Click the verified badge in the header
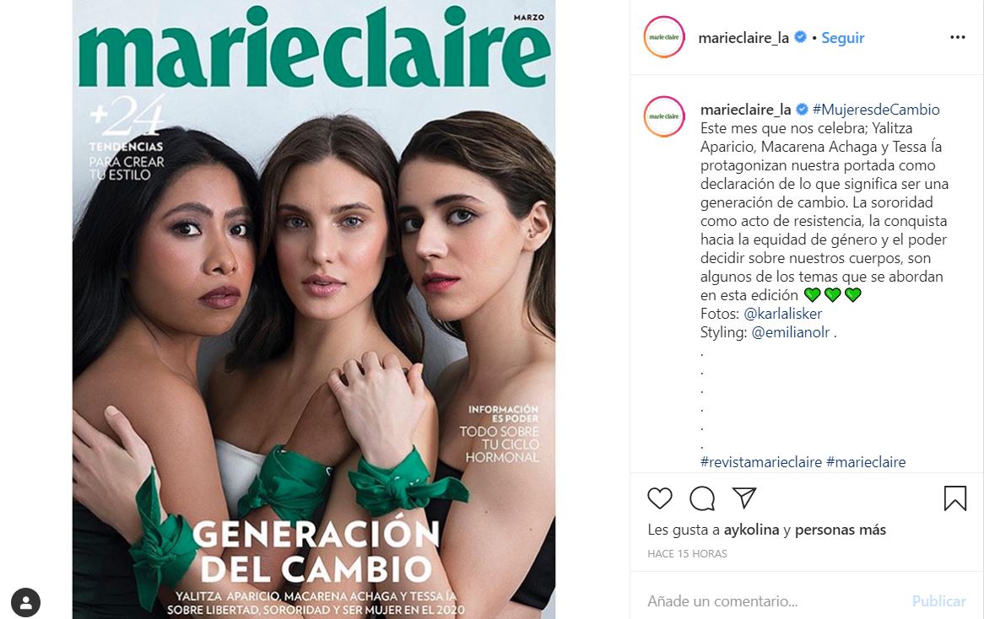Viewport: 984px width, 619px height. [800, 37]
